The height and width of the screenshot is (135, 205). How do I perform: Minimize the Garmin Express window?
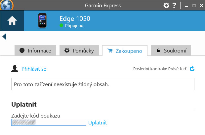pos(186,6)
